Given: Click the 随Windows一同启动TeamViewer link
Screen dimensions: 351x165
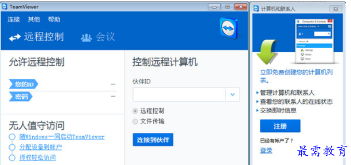Looking at the screenshot, I should click(x=62, y=137).
